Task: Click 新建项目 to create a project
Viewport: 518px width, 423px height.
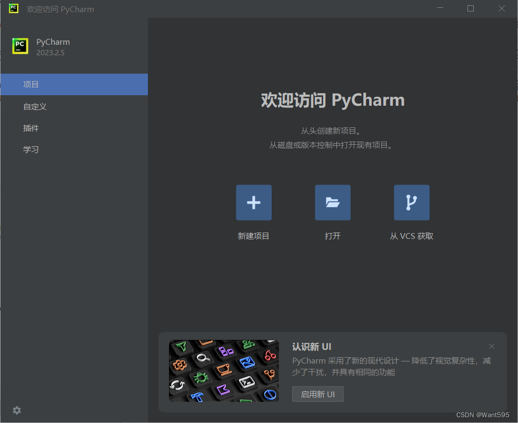Action: pos(253,236)
